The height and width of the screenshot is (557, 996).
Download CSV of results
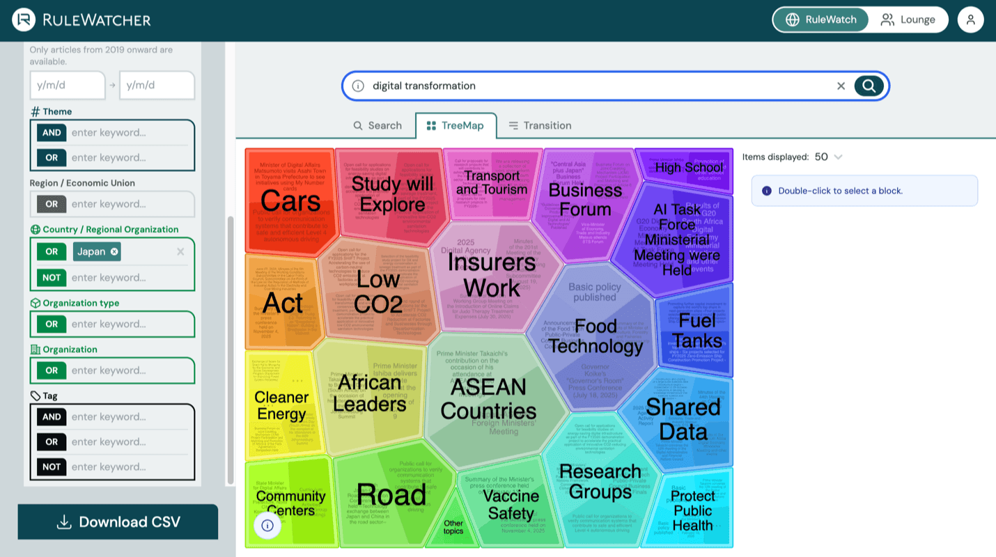tap(118, 521)
